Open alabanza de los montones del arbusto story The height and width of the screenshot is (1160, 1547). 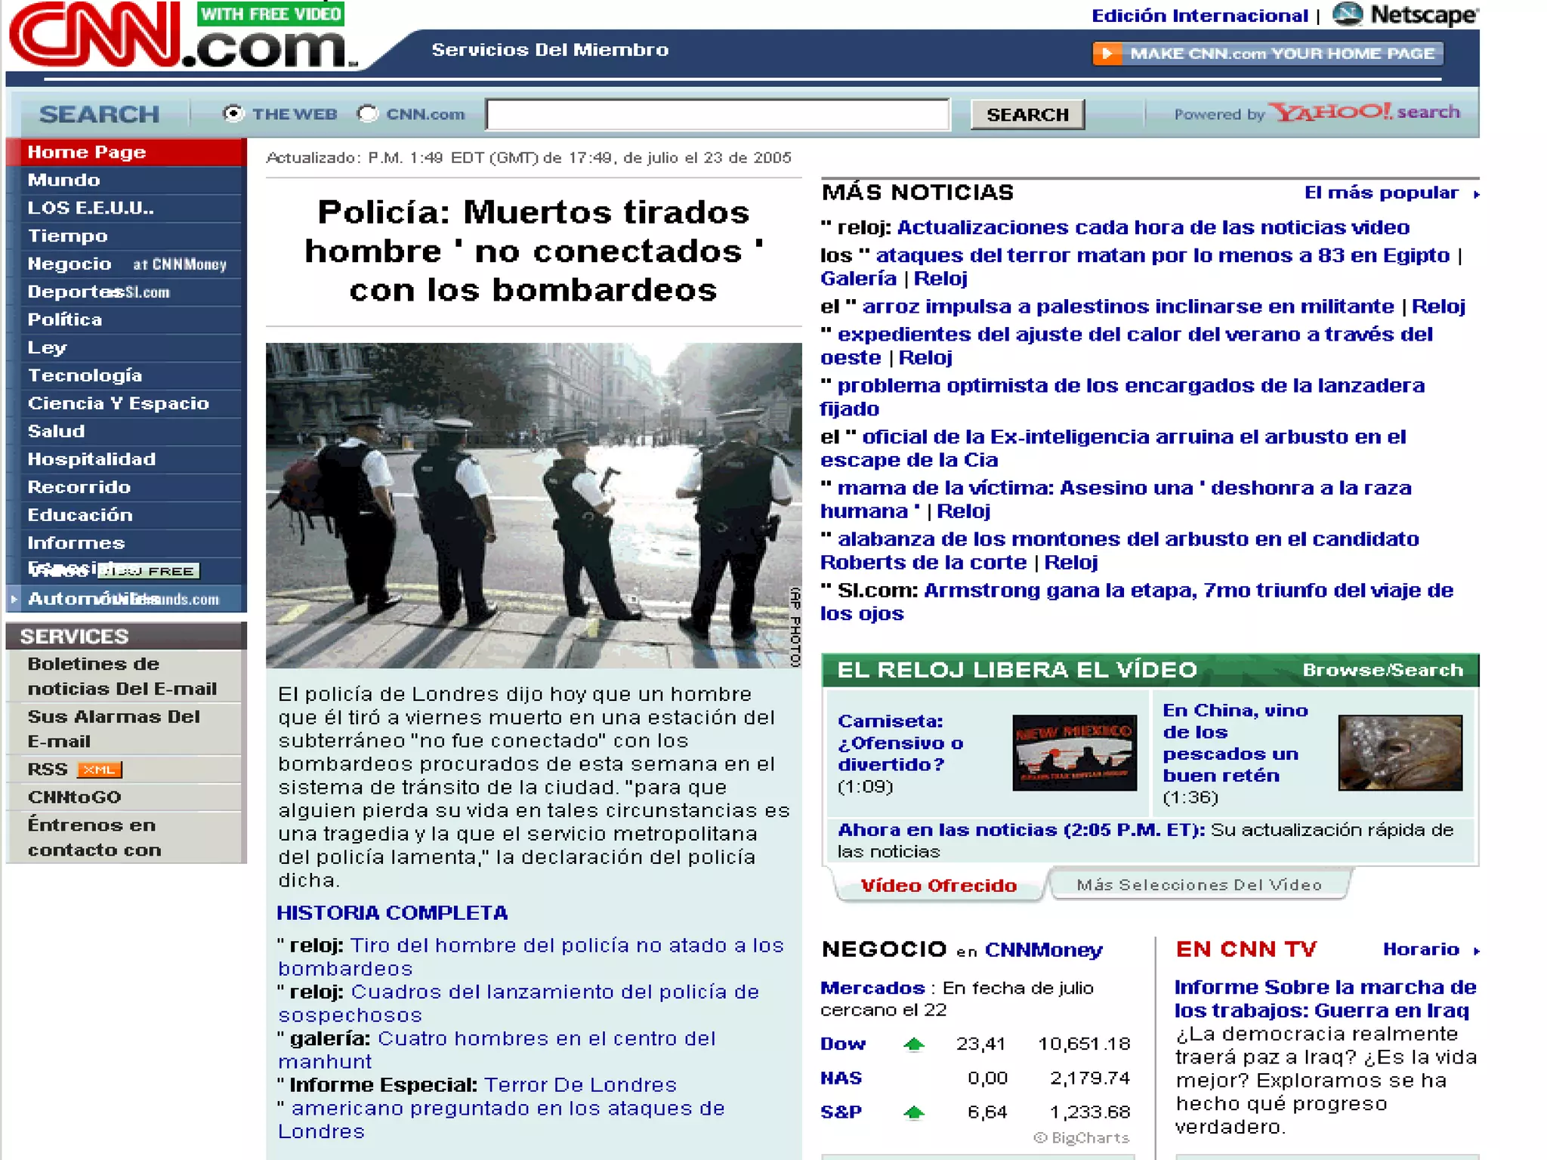(1120, 551)
